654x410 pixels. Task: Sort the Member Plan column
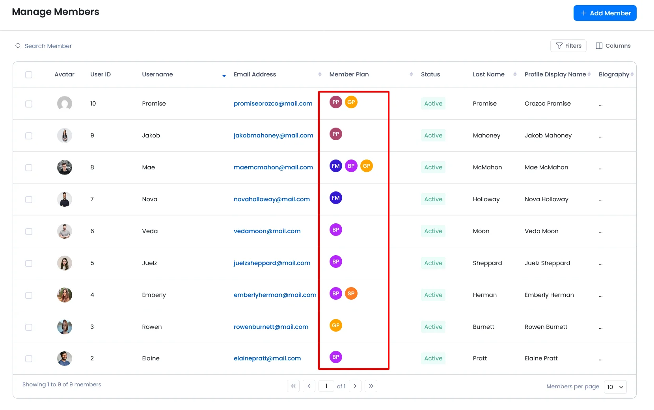(x=411, y=74)
